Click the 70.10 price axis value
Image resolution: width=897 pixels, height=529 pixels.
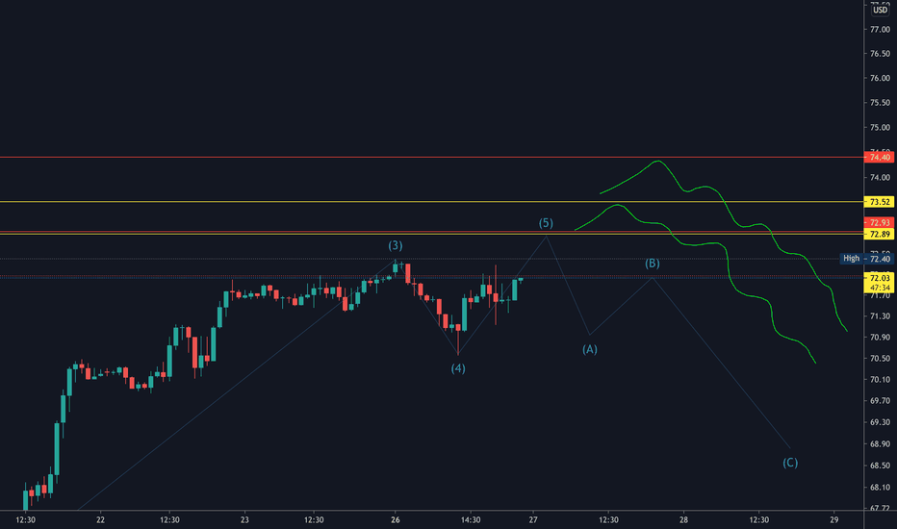880,380
